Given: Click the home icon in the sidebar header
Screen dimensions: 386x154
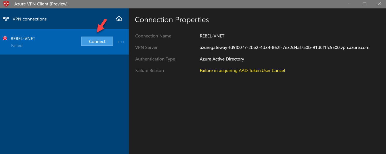Looking at the screenshot, I should tap(119, 18).
